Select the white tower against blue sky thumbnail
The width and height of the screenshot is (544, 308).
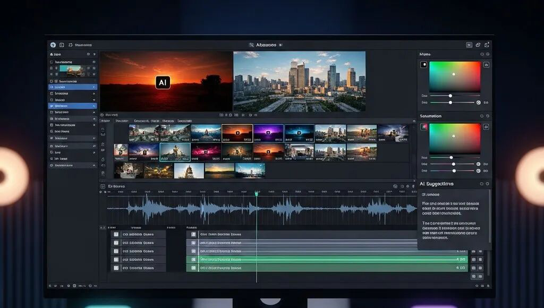click(x=189, y=170)
